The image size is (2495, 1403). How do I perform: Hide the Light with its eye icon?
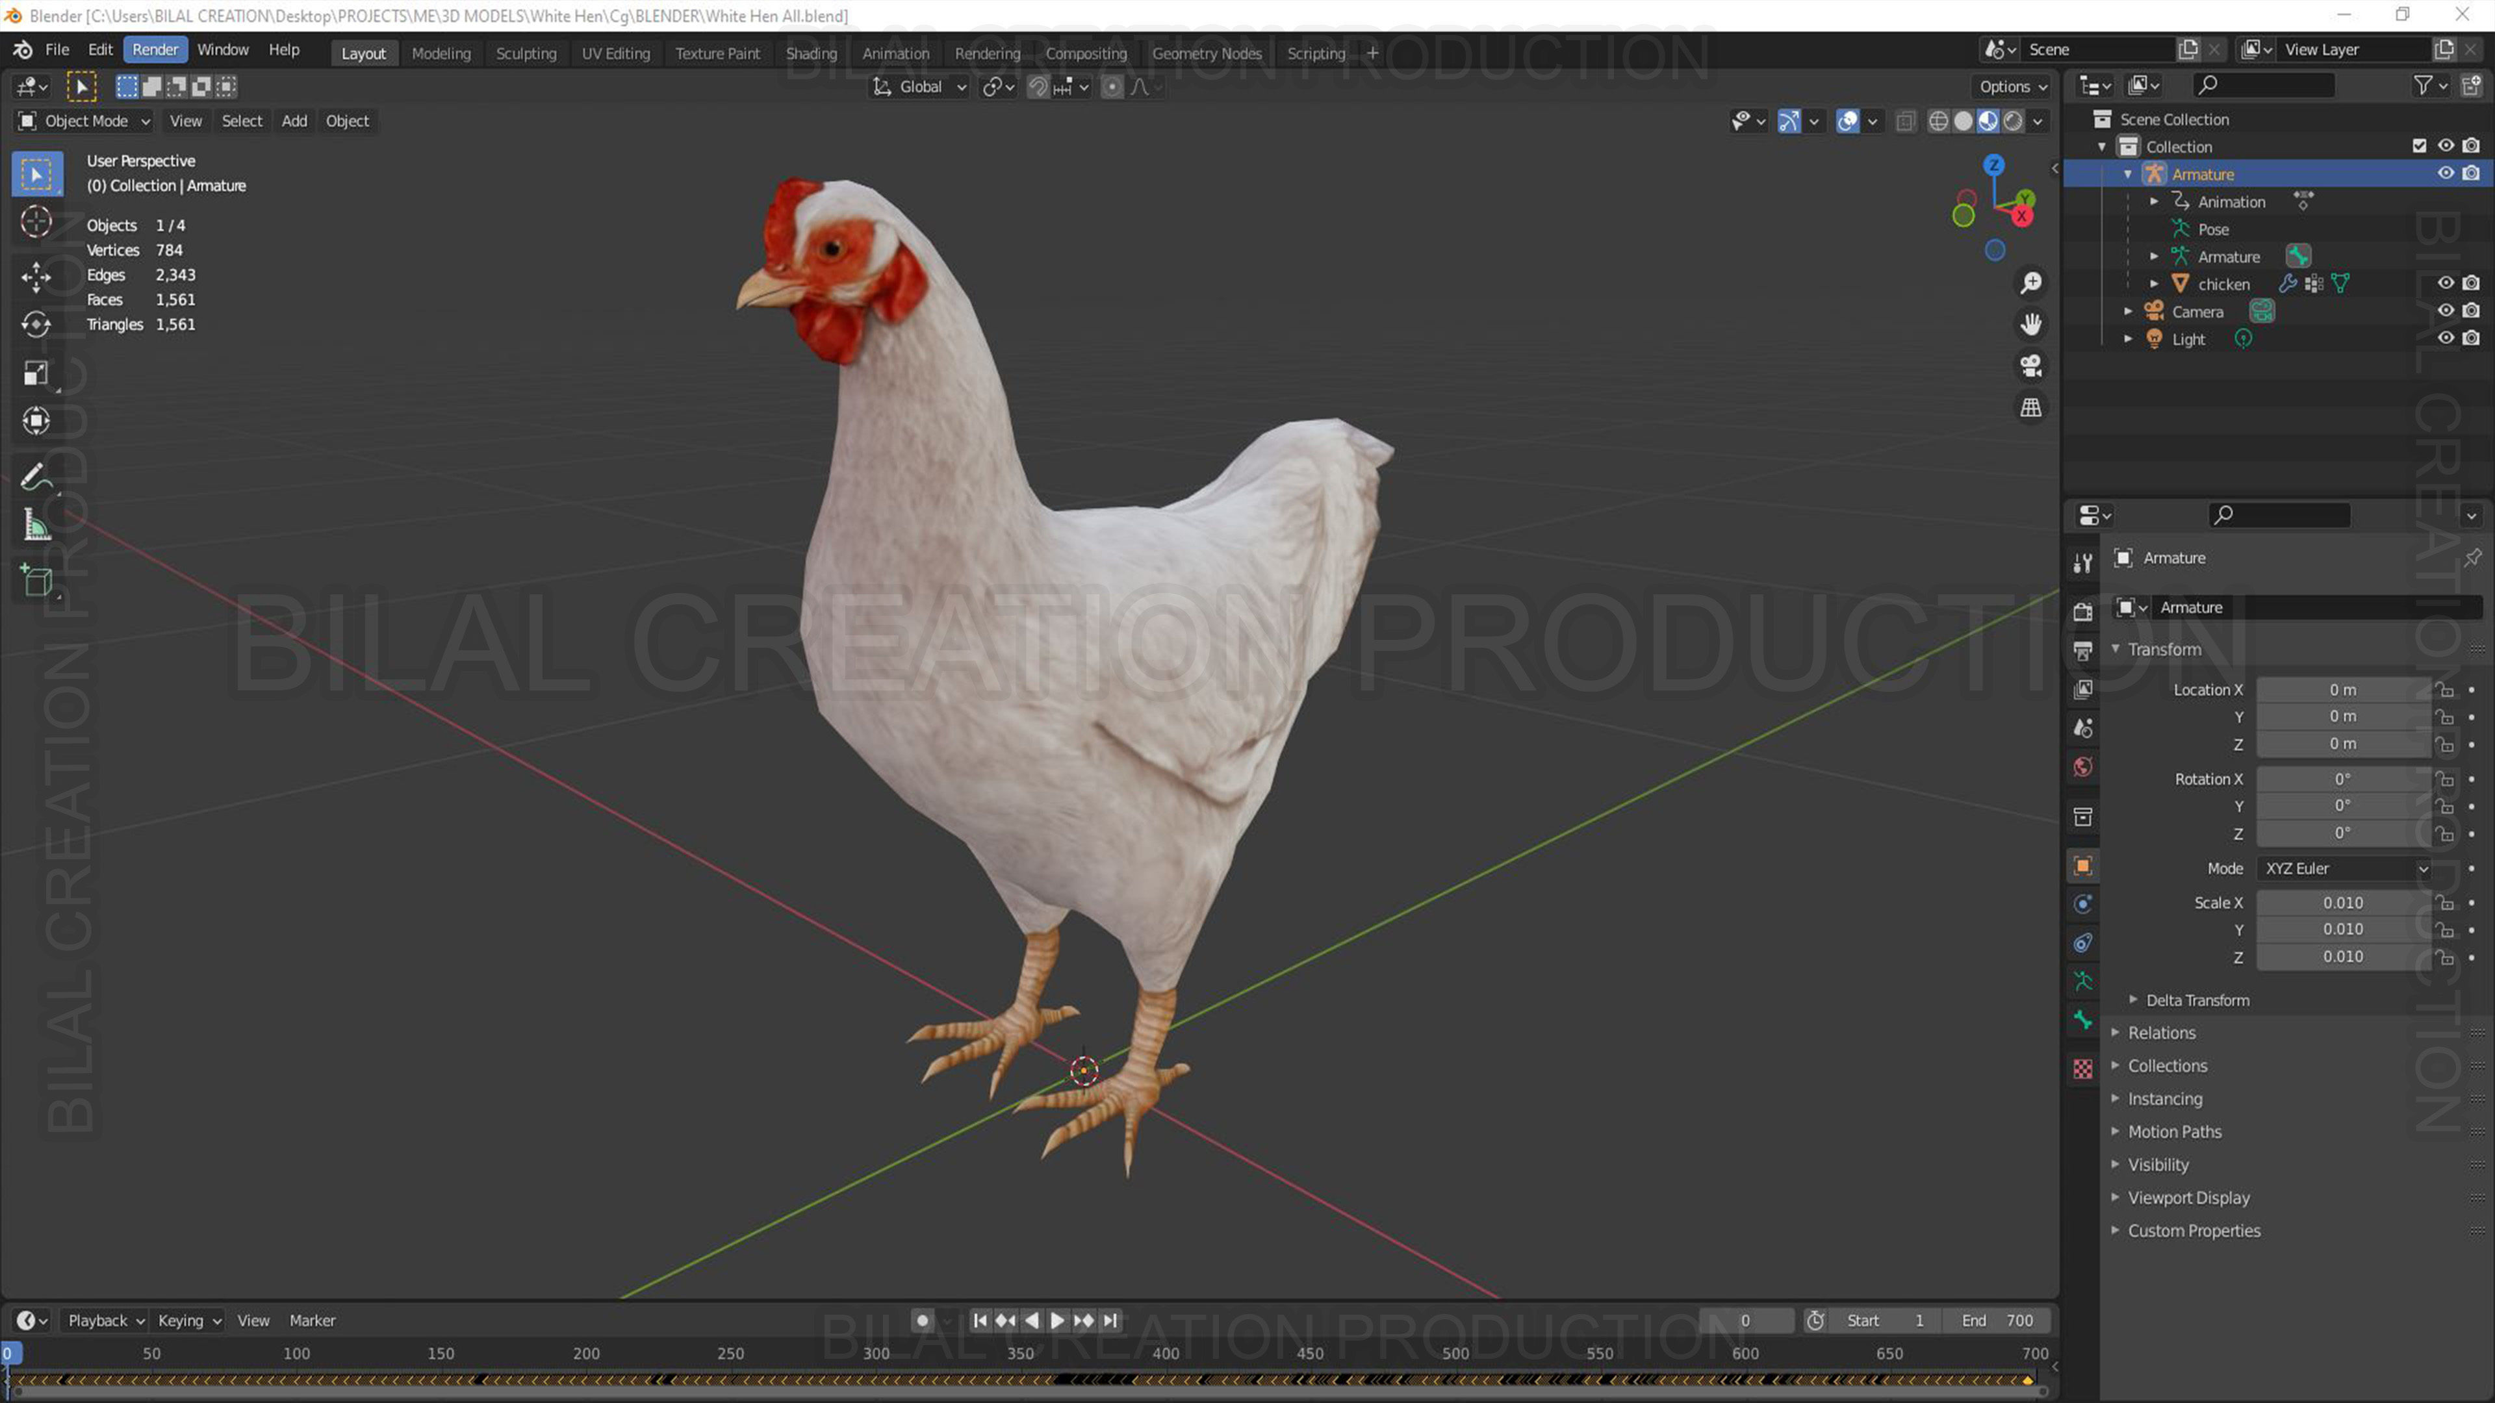pyautogui.click(x=2446, y=338)
